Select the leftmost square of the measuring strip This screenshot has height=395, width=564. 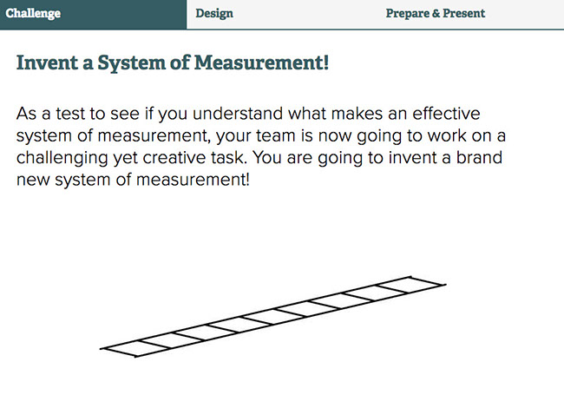pos(136,348)
